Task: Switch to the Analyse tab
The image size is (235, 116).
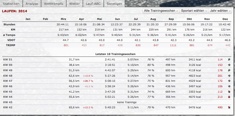Action: click(32, 4)
